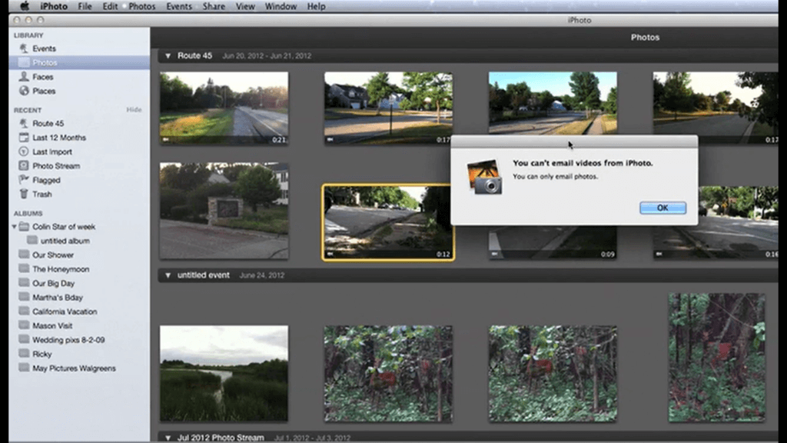Click the California Vacation album name
787x443 pixels.
coord(65,311)
